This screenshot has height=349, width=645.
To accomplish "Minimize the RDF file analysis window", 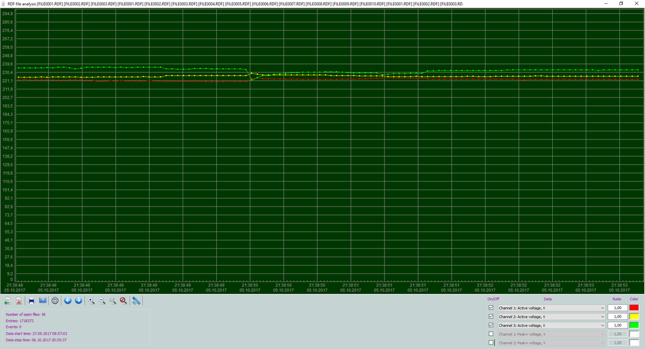I will (606, 3).
